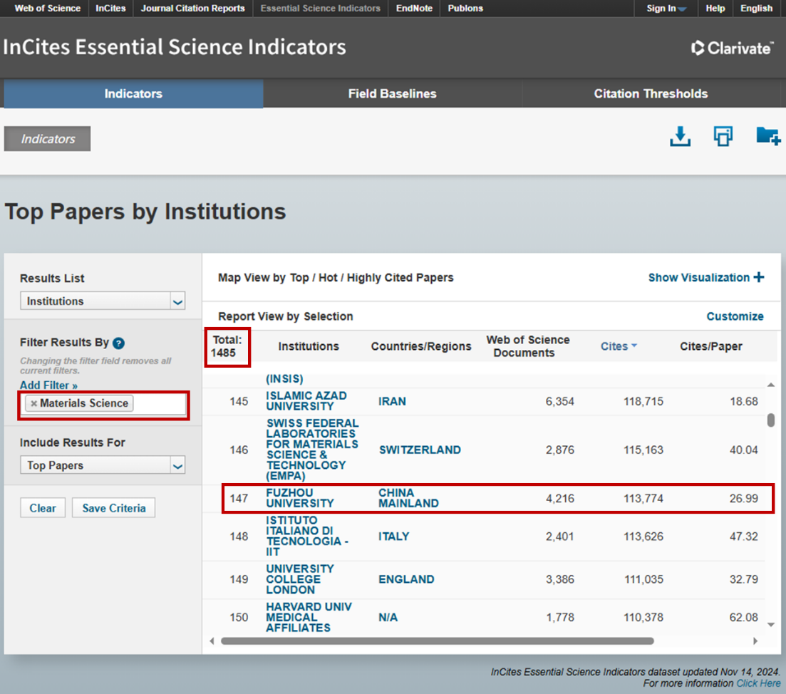Screen dimensions: 786x694
Task: Switch to Citation Thresholds tab
Action: pyautogui.click(x=651, y=94)
